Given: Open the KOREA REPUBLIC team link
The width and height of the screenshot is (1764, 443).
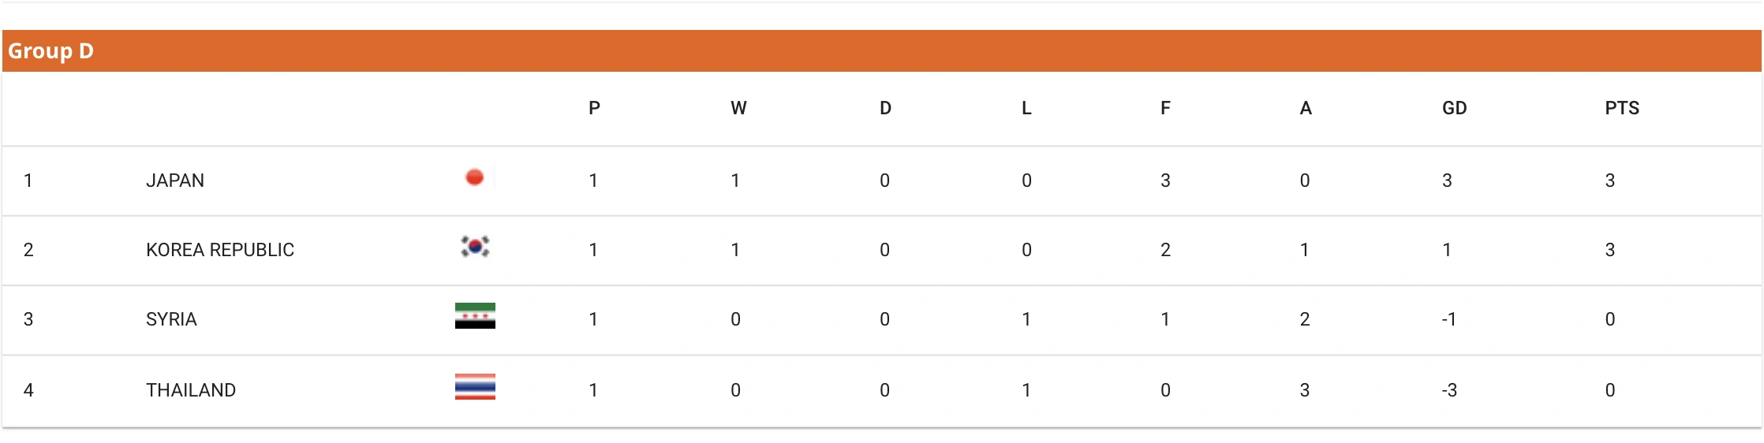Looking at the screenshot, I should [220, 250].
